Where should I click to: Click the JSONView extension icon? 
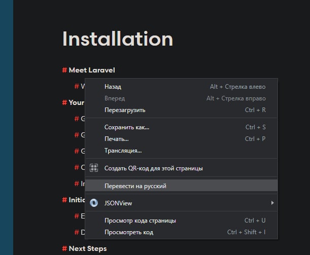[x=94, y=203]
